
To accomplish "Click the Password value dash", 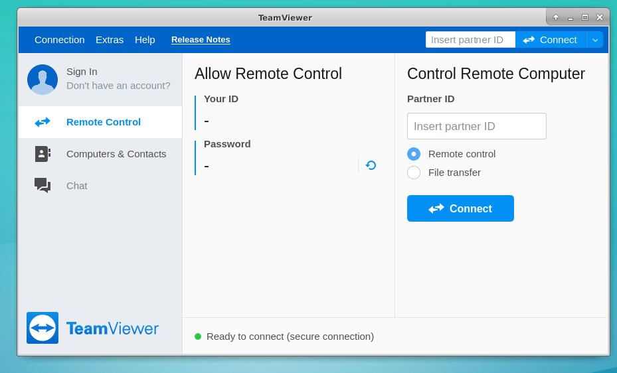I will tap(207, 167).
